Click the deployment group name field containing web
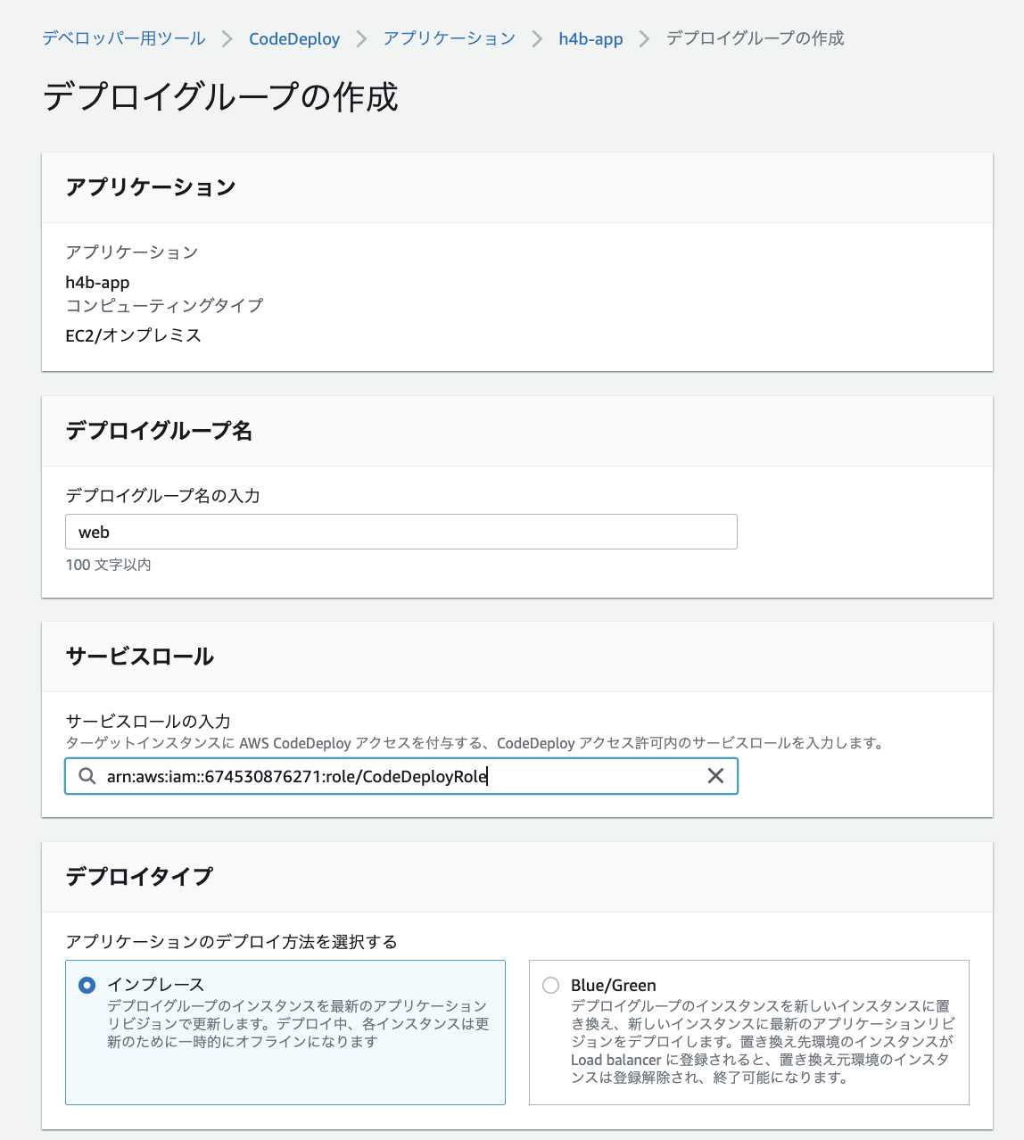This screenshot has width=1024, height=1140. point(401,531)
